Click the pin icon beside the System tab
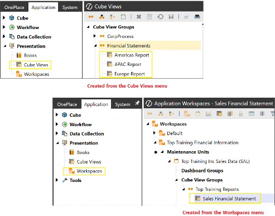Viewport: 275px width, 216px height. tap(137, 103)
